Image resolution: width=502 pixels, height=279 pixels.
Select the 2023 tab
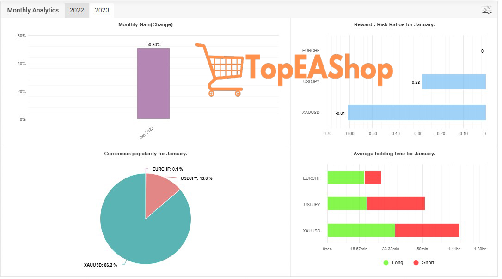(x=102, y=10)
